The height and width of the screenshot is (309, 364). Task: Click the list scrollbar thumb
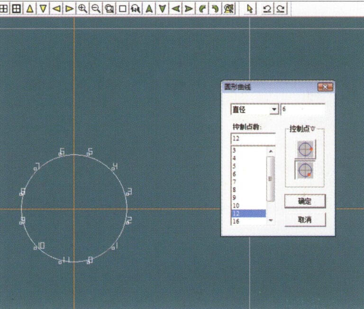pos(271,179)
